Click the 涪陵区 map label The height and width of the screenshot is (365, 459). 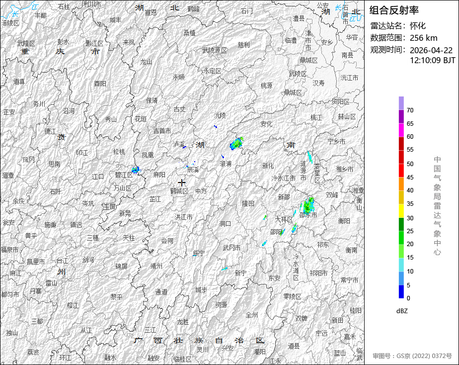[x=10, y=23]
